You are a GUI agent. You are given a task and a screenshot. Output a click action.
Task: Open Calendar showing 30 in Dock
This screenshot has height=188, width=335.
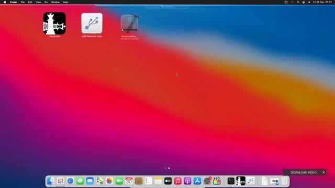[x=129, y=181]
